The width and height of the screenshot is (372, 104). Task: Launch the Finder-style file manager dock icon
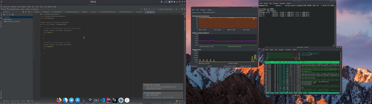(65, 100)
